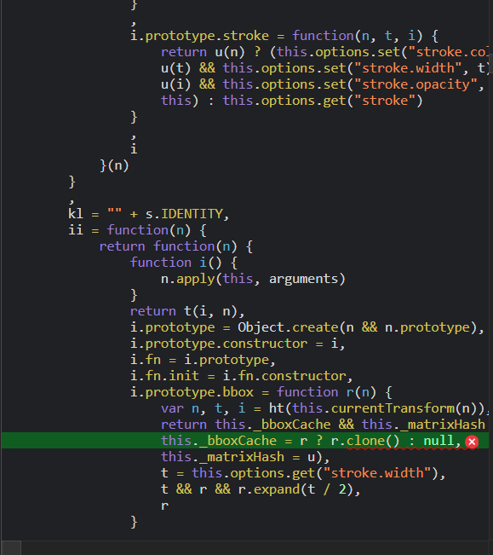Click the null keyword in highlighted line

(x=439, y=441)
